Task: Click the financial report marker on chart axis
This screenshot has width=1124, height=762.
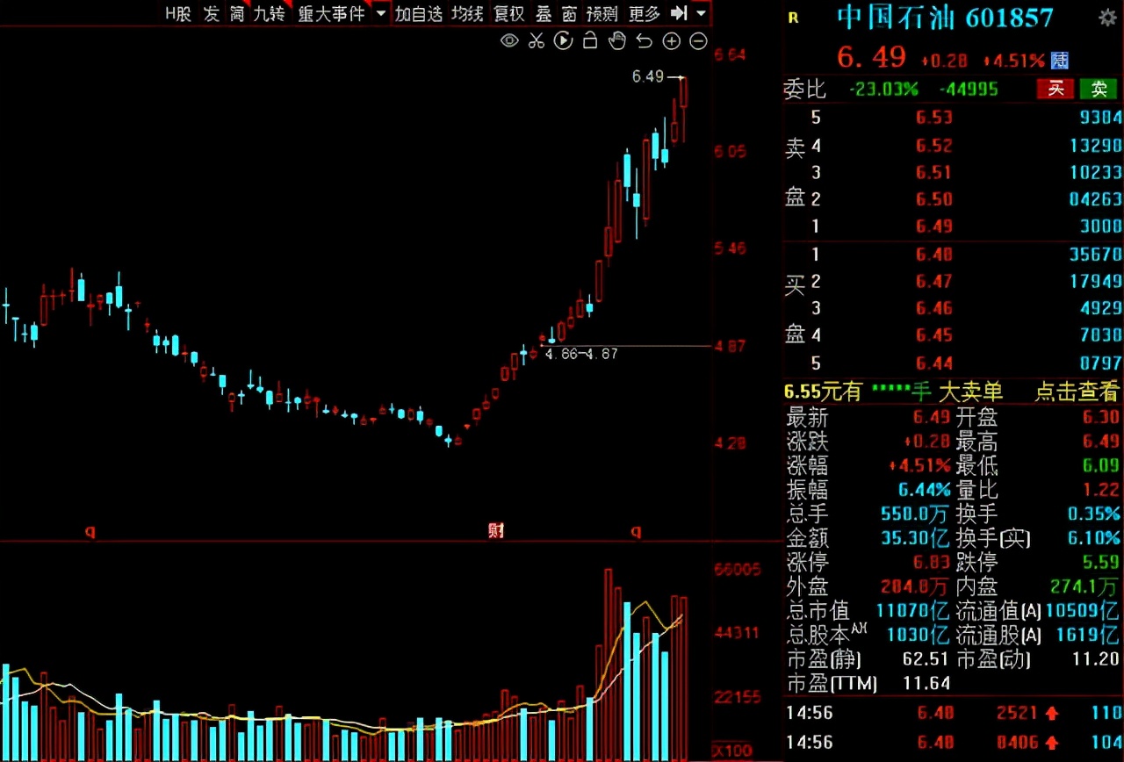Action: 496,531
